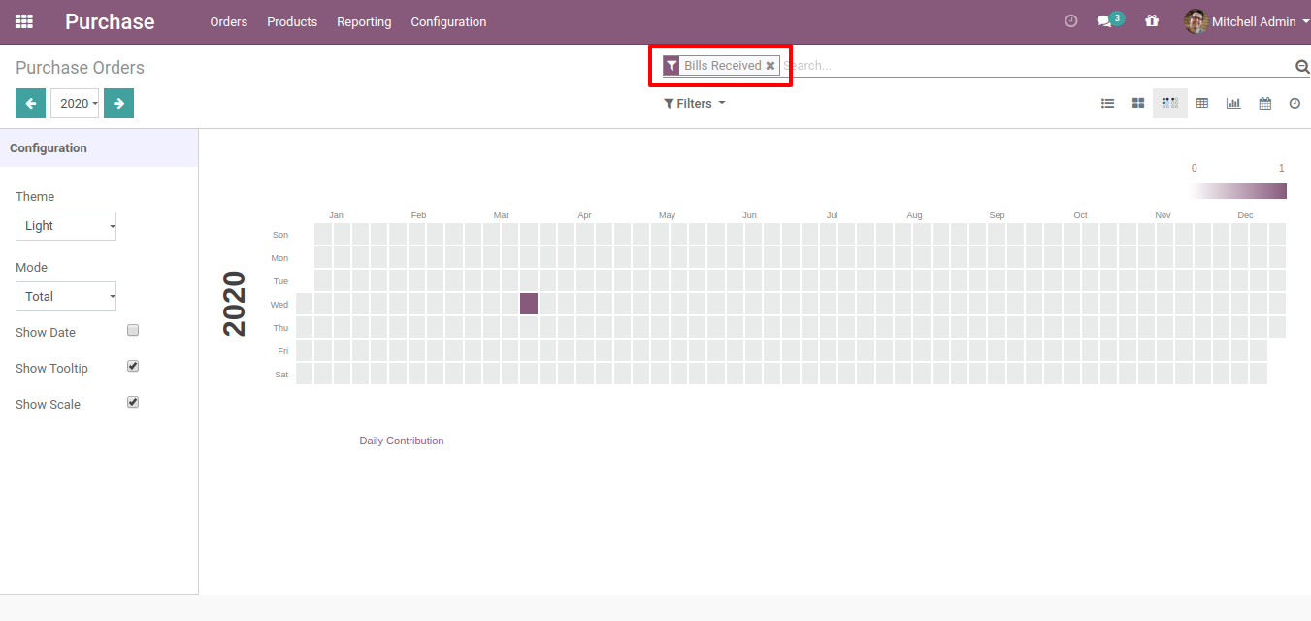Open the Filters dropdown
This screenshot has height=621, width=1311.
click(x=695, y=104)
